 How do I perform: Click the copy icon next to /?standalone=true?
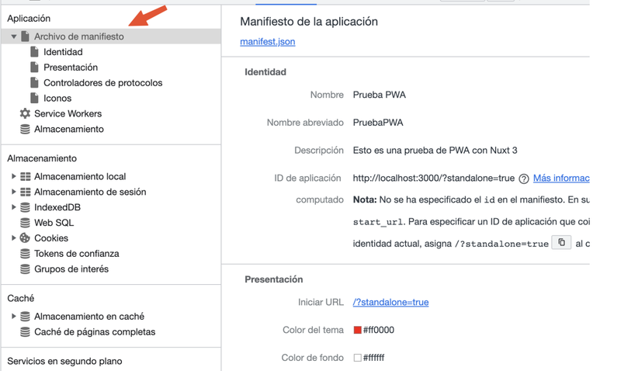(561, 243)
